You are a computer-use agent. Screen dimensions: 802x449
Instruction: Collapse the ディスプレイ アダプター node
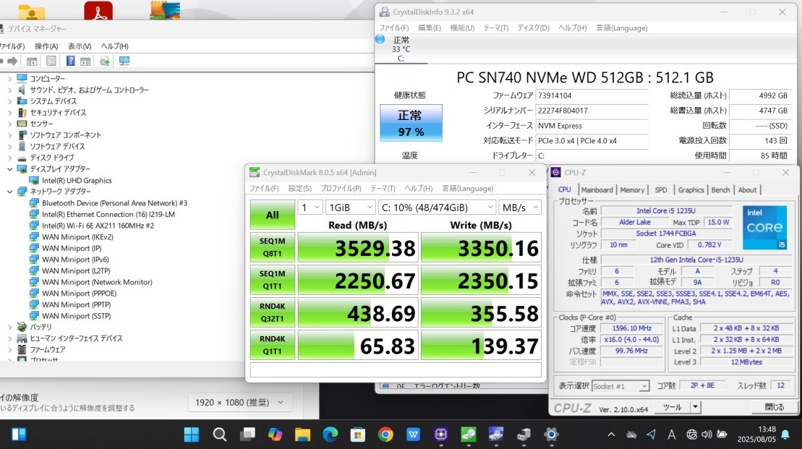(9, 168)
